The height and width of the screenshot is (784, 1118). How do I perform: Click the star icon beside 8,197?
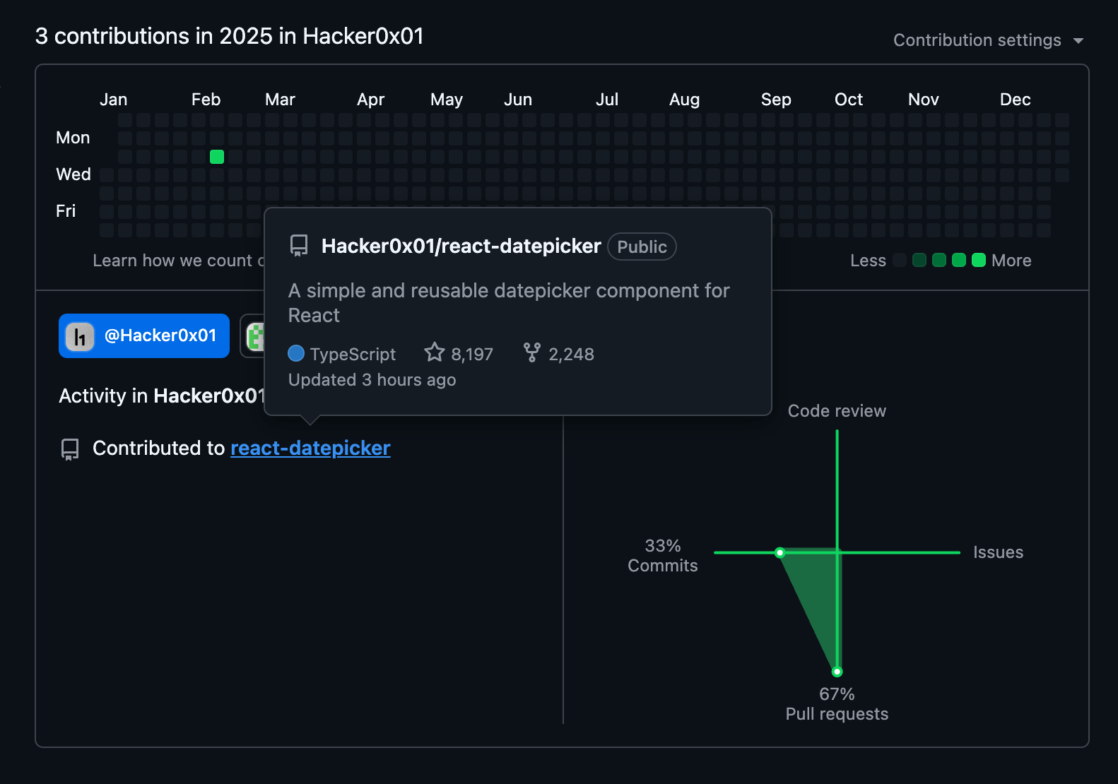coord(435,352)
